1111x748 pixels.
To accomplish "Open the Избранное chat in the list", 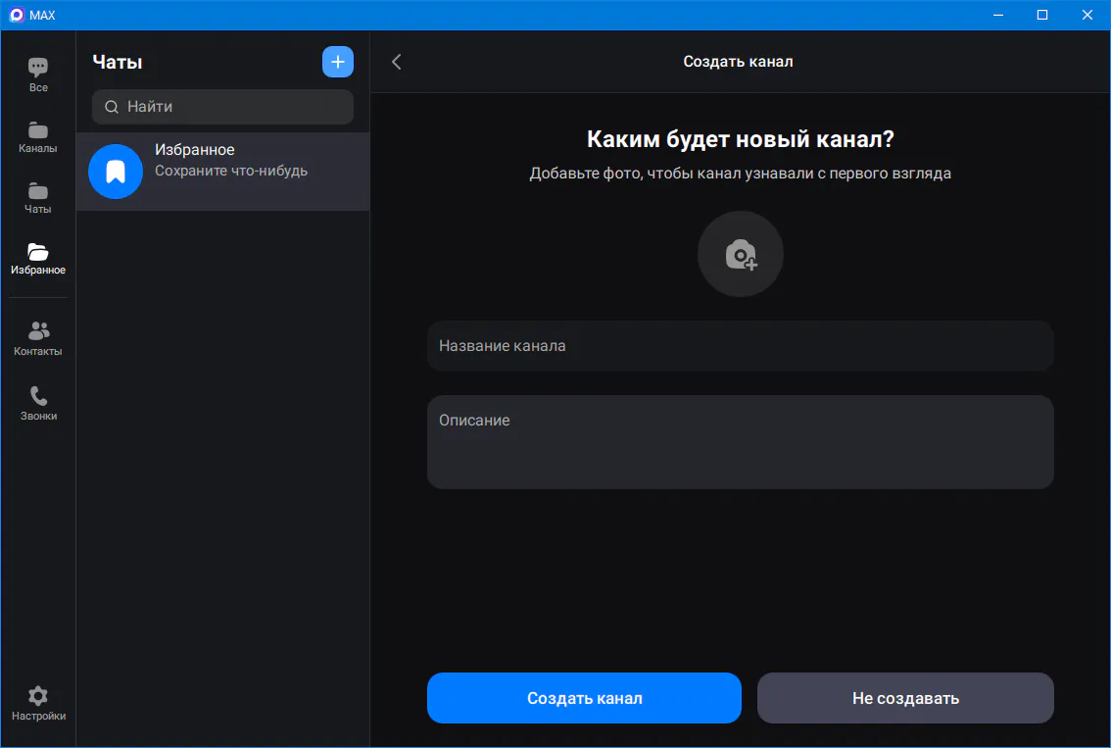I will [x=222, y=171].
